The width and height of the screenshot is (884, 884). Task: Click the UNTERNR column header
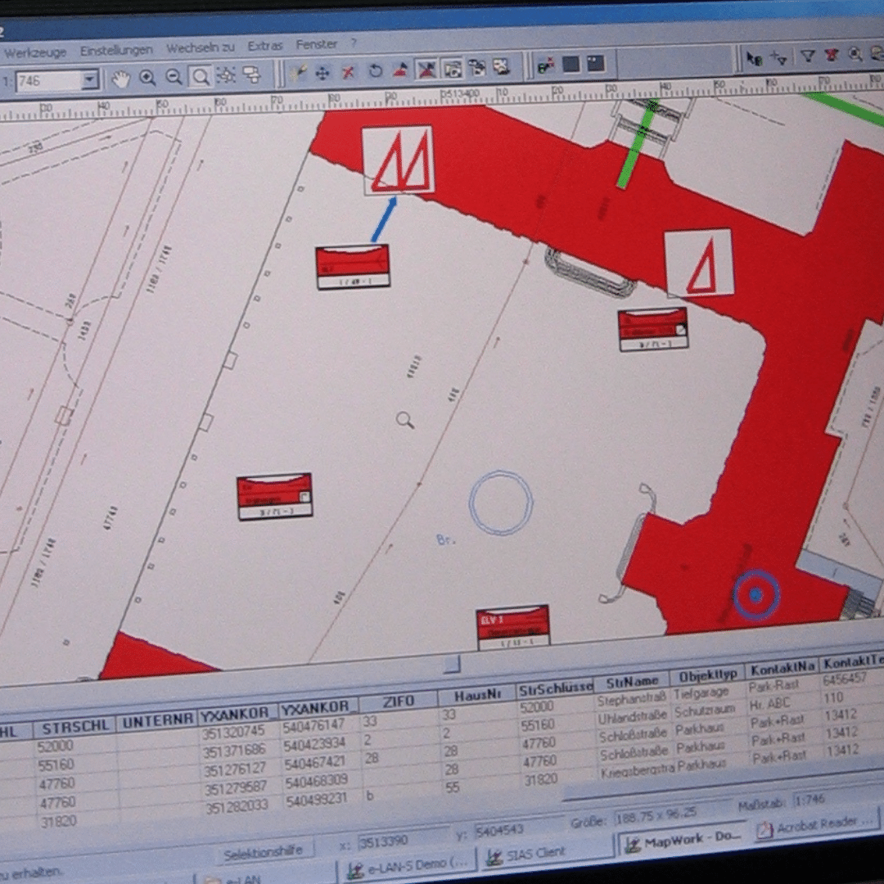coord(157,721)
